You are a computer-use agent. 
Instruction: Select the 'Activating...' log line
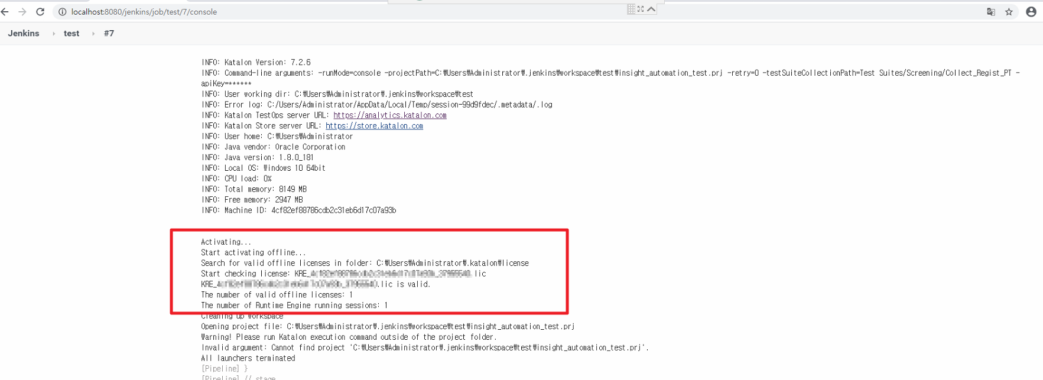tap(226, 242)
